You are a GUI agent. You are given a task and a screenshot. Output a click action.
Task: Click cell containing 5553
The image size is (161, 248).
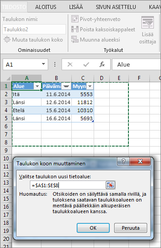pos(83,94)
